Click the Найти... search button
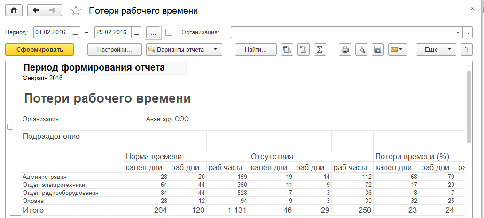484x218 pixels. pos(256,49)
